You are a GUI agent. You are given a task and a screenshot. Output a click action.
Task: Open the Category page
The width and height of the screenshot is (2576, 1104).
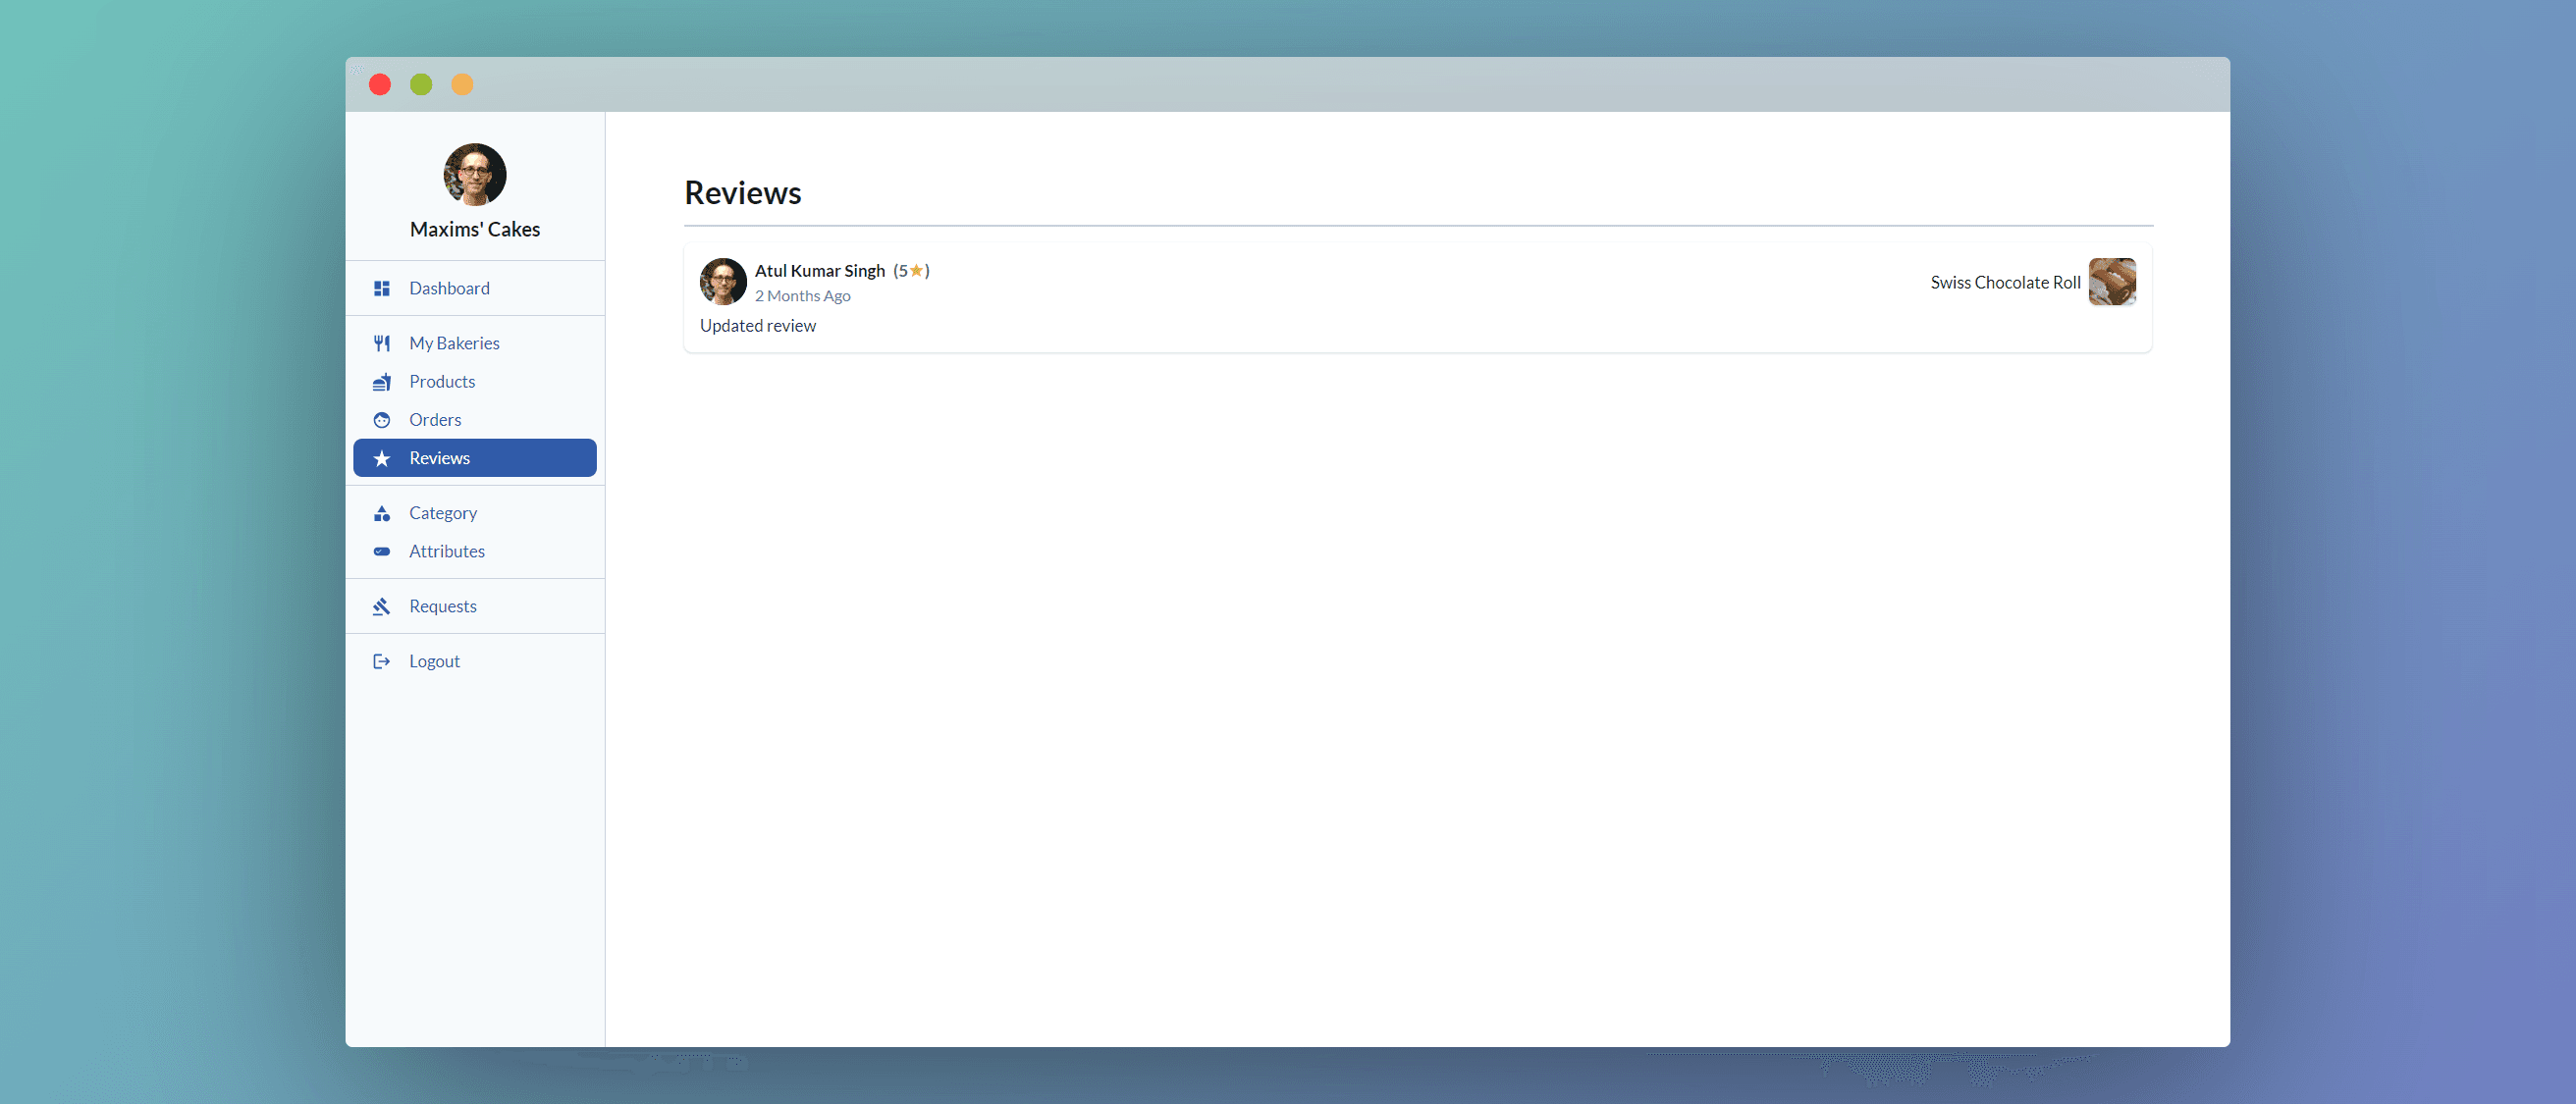443,513
